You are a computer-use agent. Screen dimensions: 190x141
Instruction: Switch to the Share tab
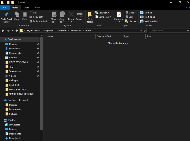tap(26, 8)
